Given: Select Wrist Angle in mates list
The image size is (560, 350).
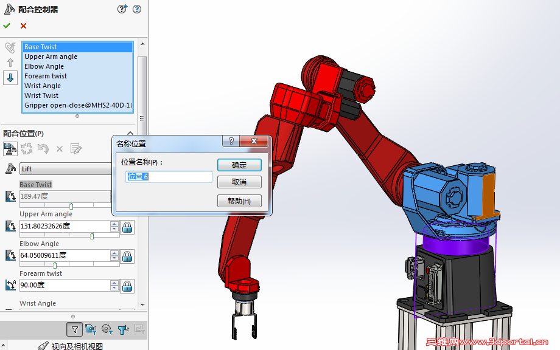Looking at the screenshot, I should pyautogui.click(x=77, y=86).
